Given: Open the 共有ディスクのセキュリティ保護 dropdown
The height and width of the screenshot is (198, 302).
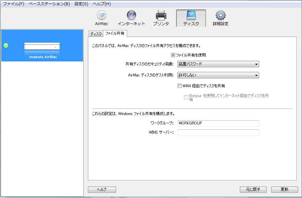Looking at the screenshot, I should coord(218,64).
